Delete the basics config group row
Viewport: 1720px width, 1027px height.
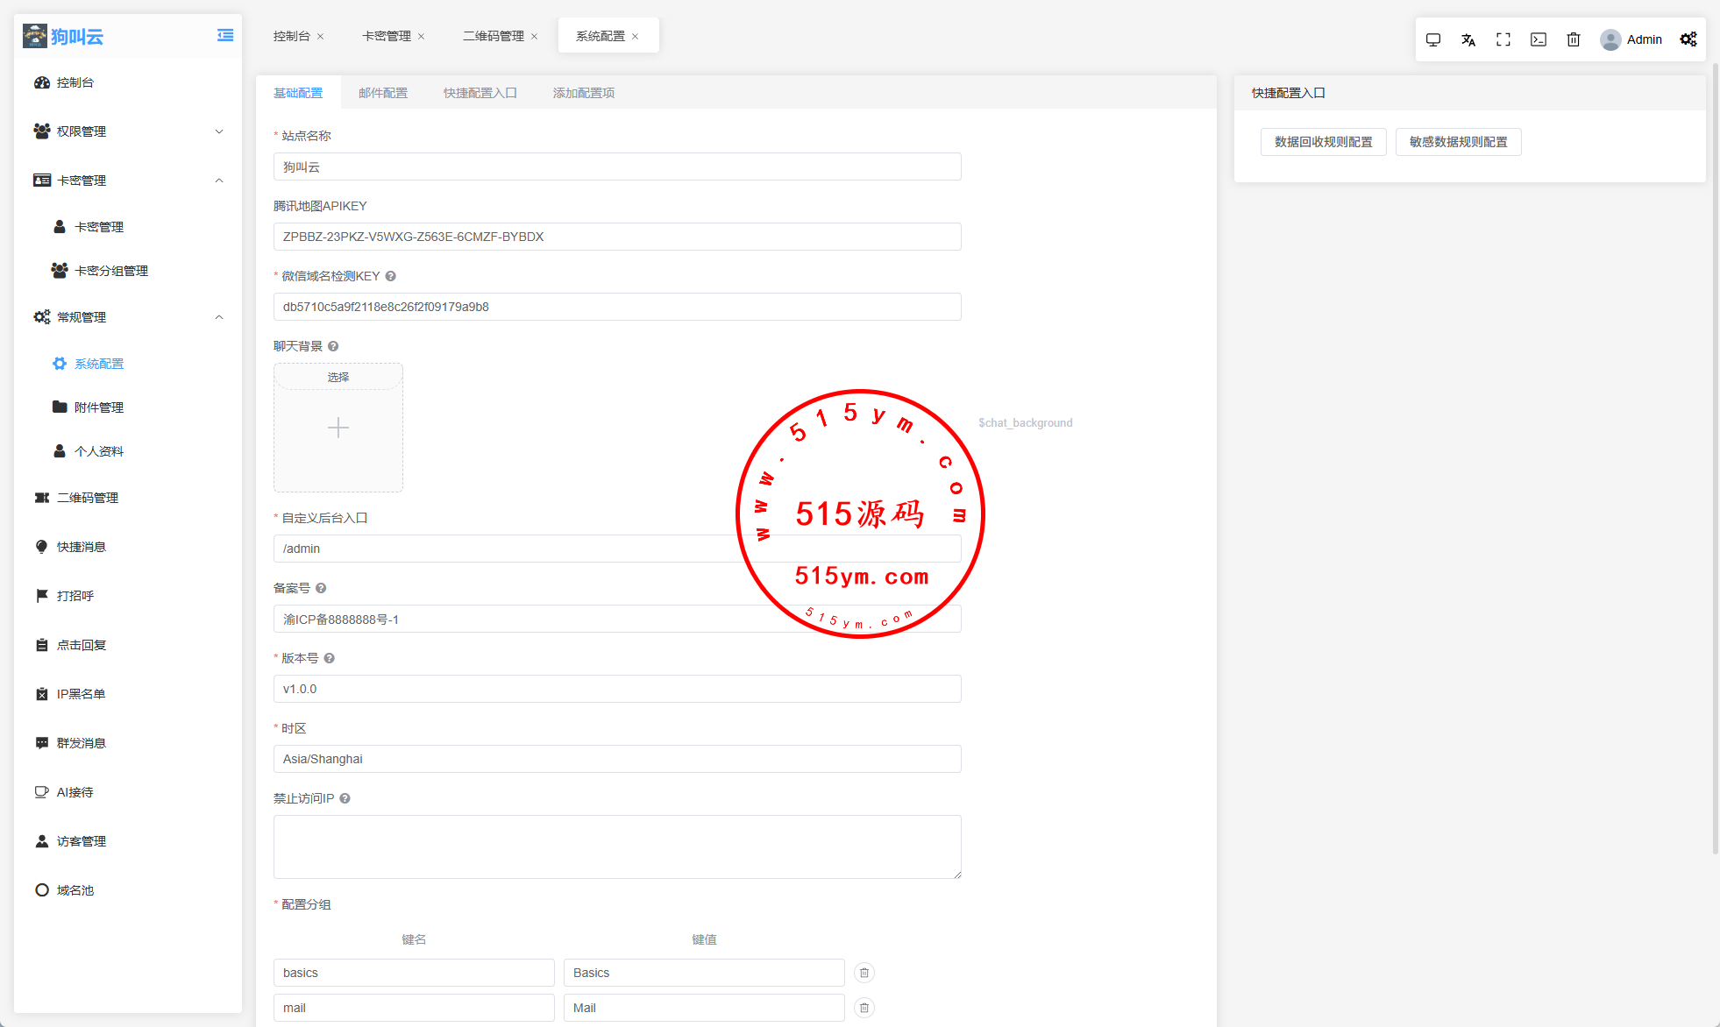tap(864, 973)
